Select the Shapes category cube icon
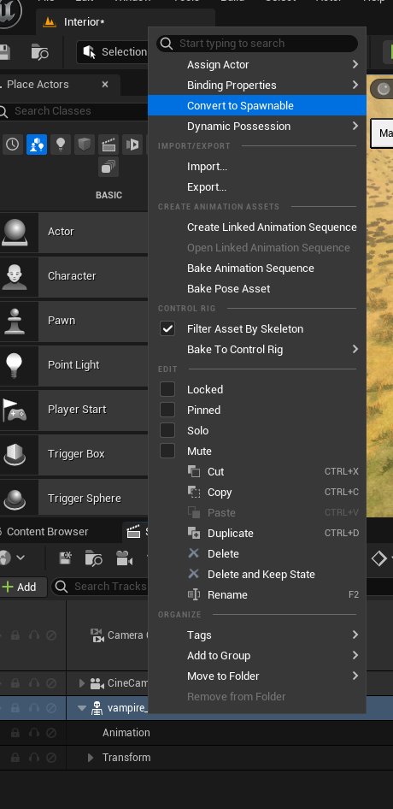Viewport: 393px width, 809px height. (84, 145)
